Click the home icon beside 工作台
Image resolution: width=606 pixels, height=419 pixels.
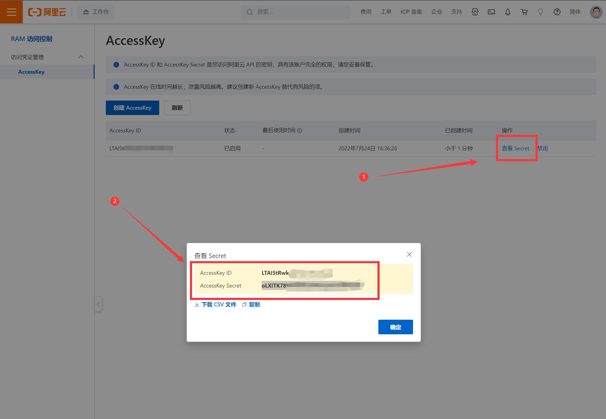[85, 12]
